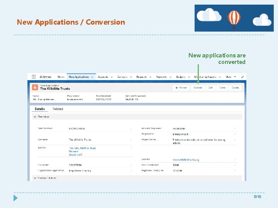Click the Convert button
Image resolution: width=278 pixels, height=208 pixels.
pos(198,87)
